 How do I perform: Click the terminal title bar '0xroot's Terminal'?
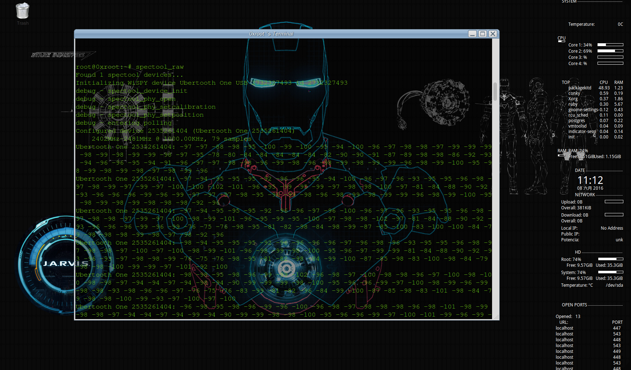click(271, 34)
